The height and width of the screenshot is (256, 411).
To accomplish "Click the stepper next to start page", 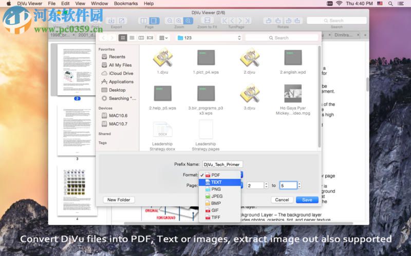I will pos(266,185).
